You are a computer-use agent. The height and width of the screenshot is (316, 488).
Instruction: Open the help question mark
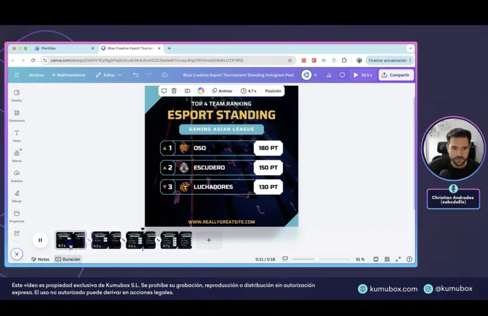(x=409, y=259)
